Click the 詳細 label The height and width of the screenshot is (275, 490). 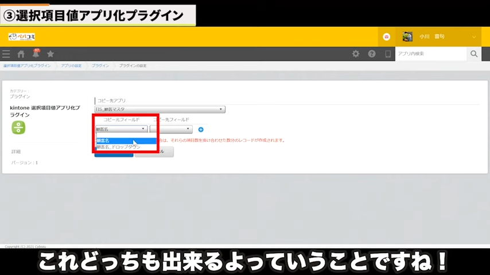[x=16, y=152]
